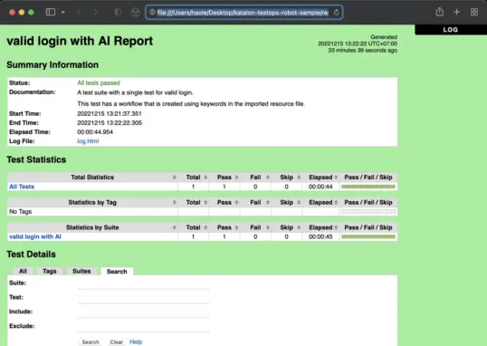The height and width of the screenshot is (346, 487).
Task: Sort Statistics by Tag name column
Action: [x=92, y=202]
